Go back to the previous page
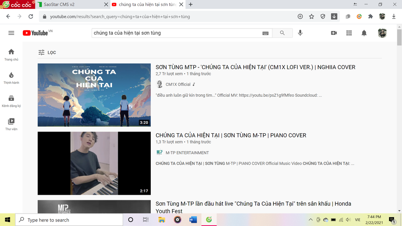Screen dimensions: 402x226 pyautogui.click(x=8, y=16)
